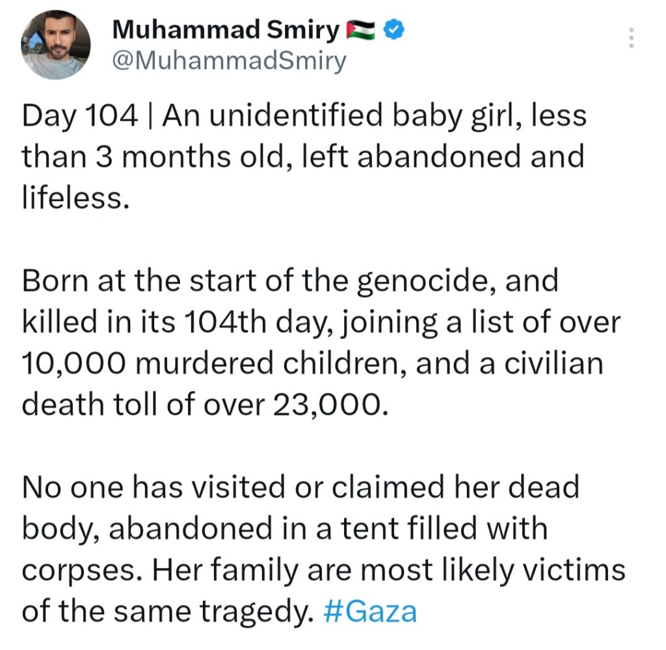Click the blue verified badge icon
This screenshot has height=650, width=666.
[x=395, y=29]
